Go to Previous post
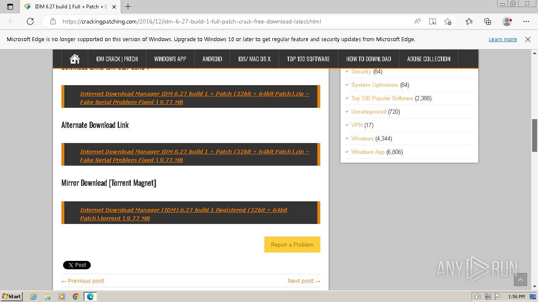Image resolution: width=538 pixels, height=302 pixels. (x=83, y=281)
